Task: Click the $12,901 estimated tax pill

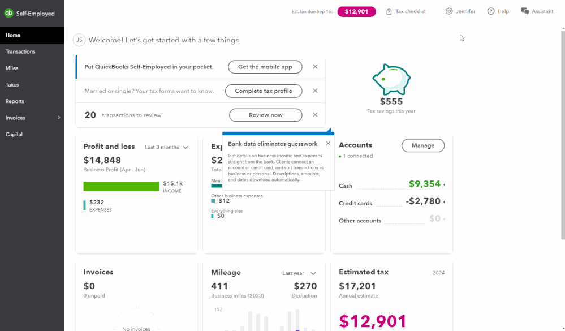Action: (x=356, y=11)
